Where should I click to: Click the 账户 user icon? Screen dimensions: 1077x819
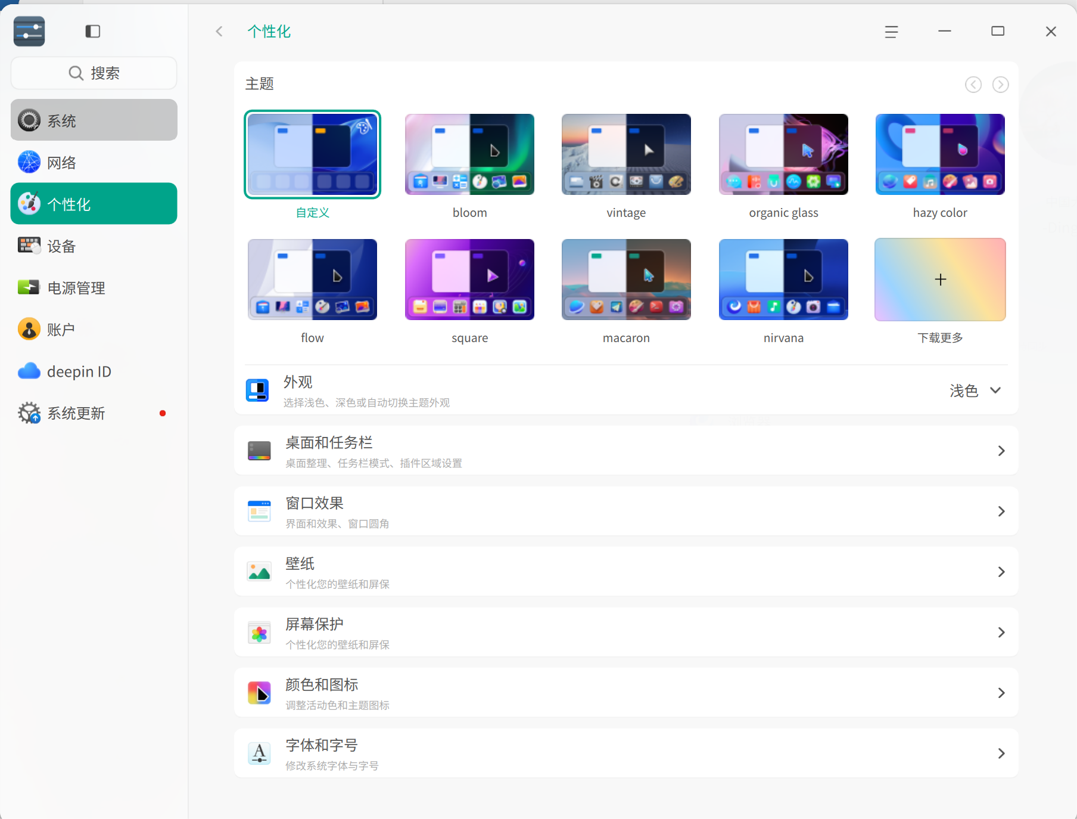29,329
